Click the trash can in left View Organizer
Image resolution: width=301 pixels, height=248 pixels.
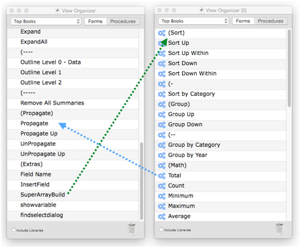(x=132, y=229)
